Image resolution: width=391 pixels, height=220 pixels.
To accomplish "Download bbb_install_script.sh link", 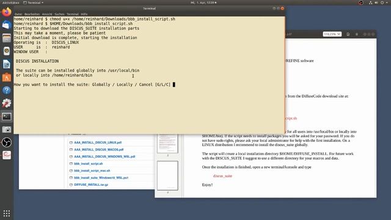I will coord(88,164).
